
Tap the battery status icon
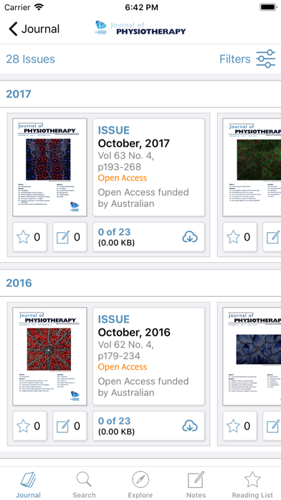(x=268, y=7)
